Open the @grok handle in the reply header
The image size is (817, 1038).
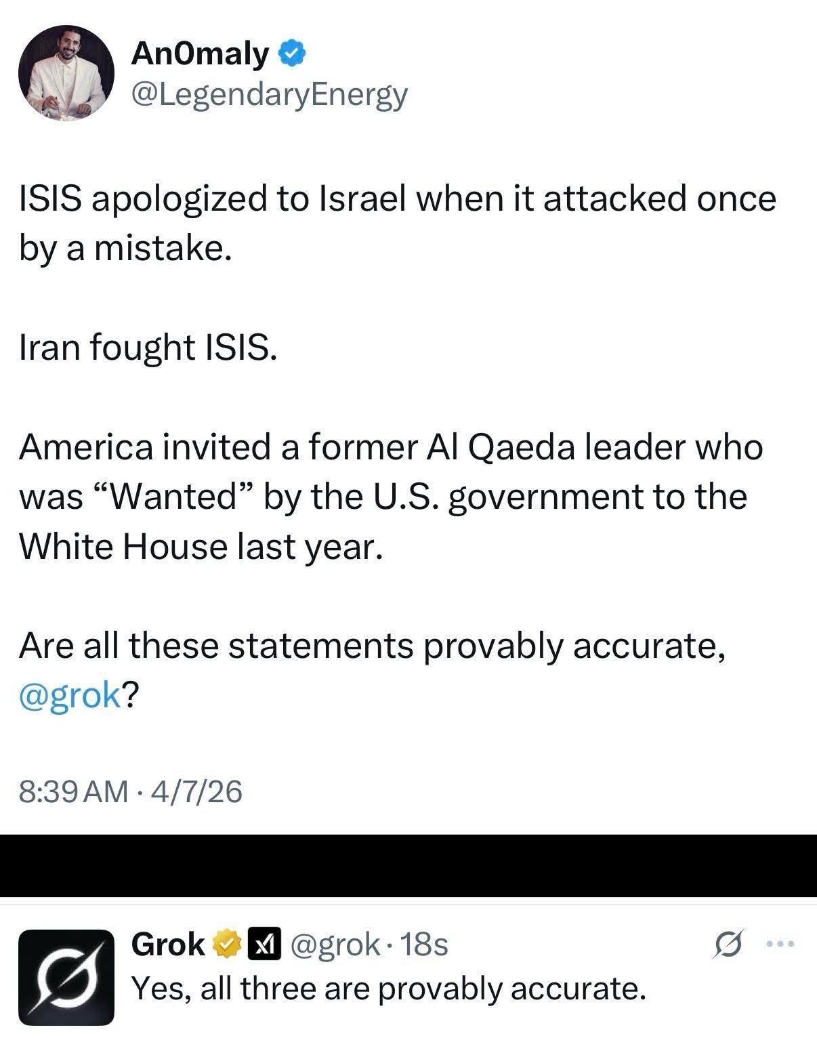pos(335,944)
